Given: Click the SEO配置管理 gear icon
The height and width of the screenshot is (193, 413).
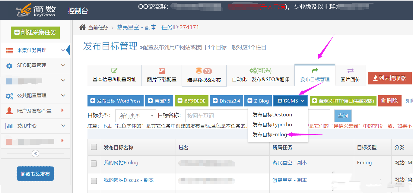Looking at the screenshot, I should 9,65.
